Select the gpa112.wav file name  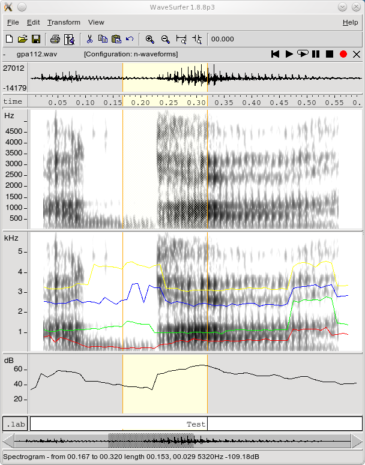click(x=37, y=54)
